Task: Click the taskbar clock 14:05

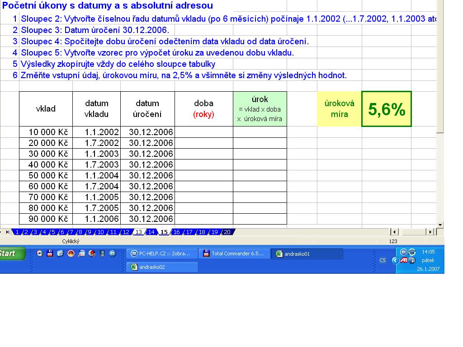Action: [428, 252]
